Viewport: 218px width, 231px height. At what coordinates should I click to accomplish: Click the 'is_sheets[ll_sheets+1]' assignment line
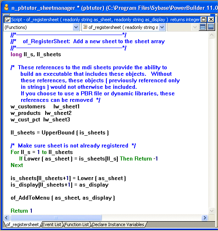[68, 178]
